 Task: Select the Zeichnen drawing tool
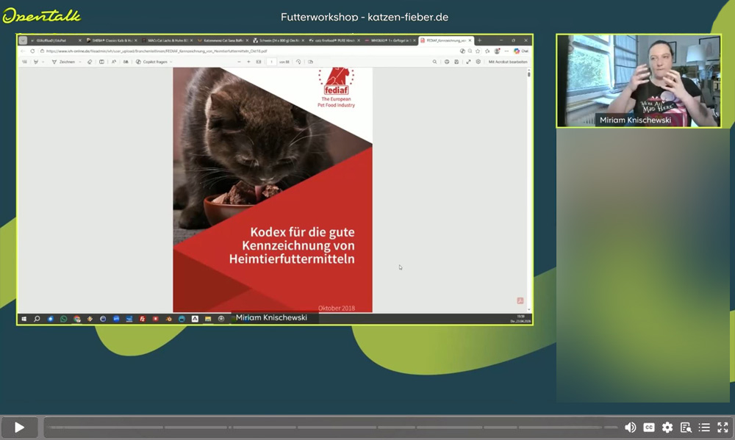(x=63, y=62)
